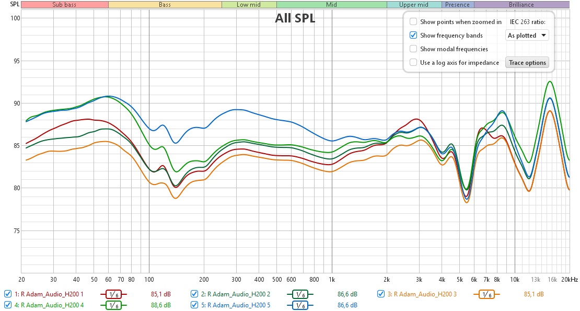
Task: Open the IEC 263 ratio dropdown
Action: coord(527,36)
